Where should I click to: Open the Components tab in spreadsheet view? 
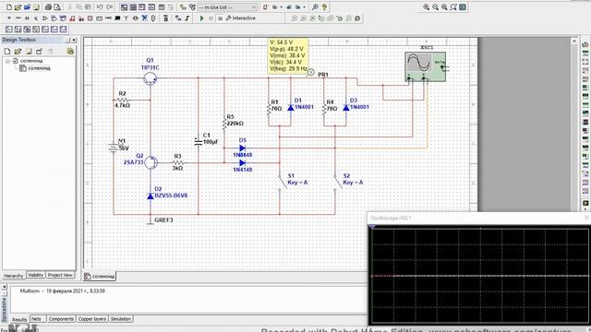(61, 319)
